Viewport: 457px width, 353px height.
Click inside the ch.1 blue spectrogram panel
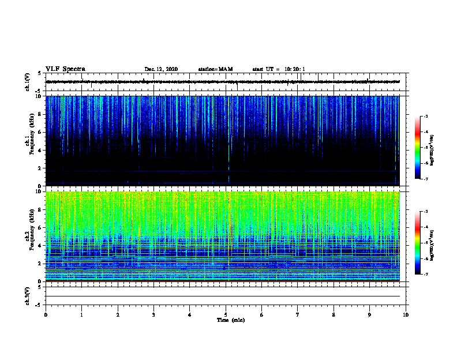click(223, 141)
